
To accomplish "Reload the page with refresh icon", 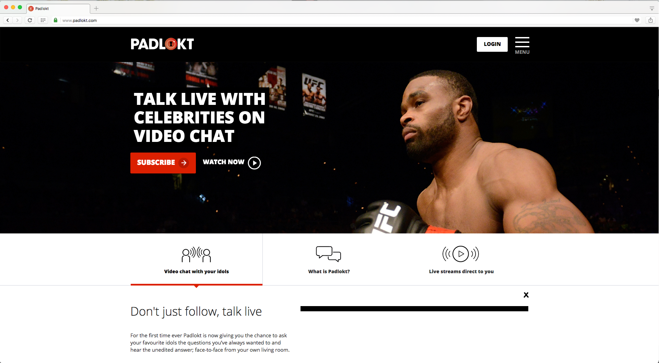I will click(30, 20).
